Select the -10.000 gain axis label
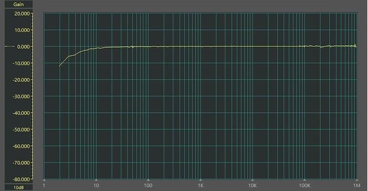368x191 pixels. click(x=21, y=63)
